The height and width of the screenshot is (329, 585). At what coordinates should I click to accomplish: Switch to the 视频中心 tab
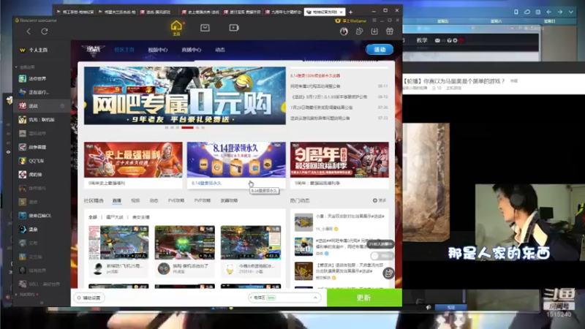(x=158, y=50)
